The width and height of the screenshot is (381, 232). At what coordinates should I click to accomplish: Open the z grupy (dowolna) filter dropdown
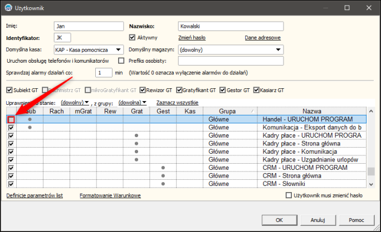click(133, 102)
